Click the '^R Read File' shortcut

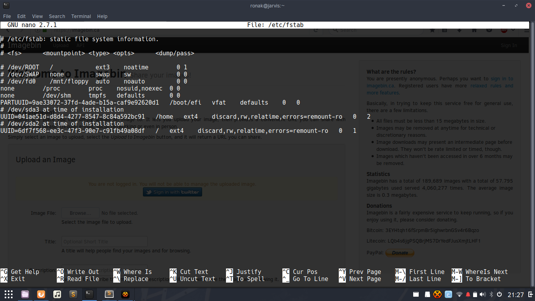(x=78, y=279)
